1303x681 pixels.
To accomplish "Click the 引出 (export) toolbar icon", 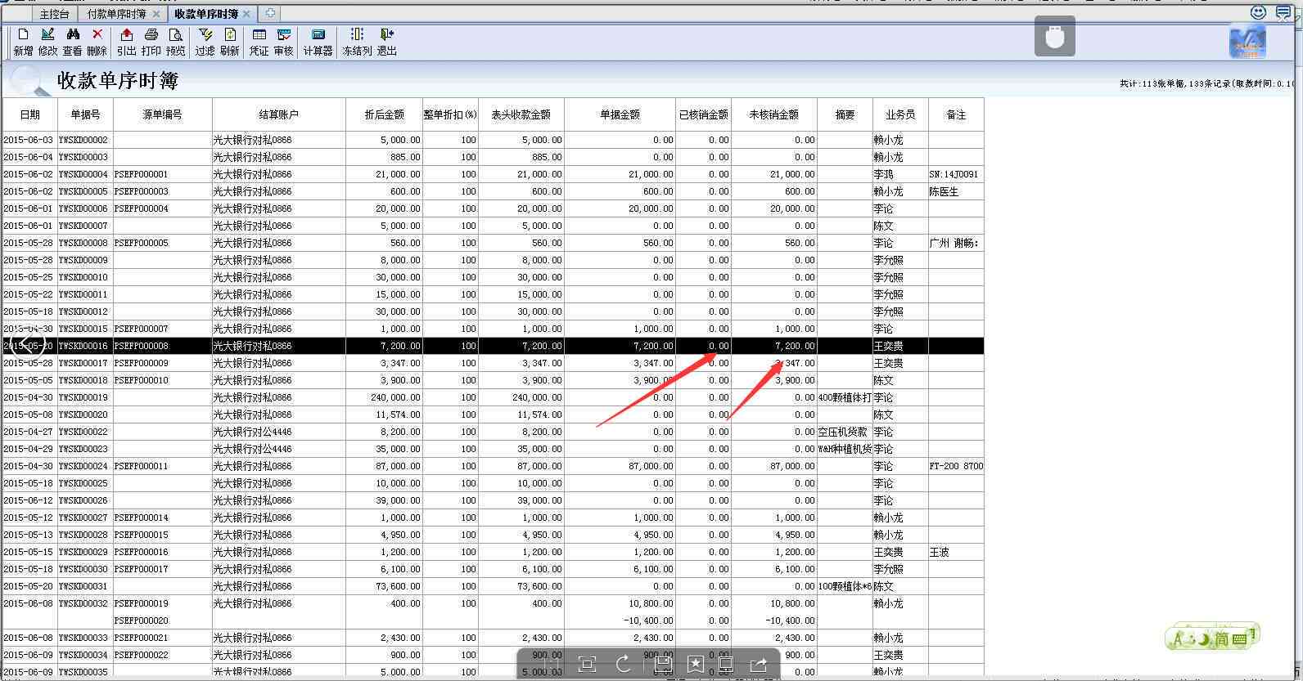I will pyautogui.click(x=127, y=41).
